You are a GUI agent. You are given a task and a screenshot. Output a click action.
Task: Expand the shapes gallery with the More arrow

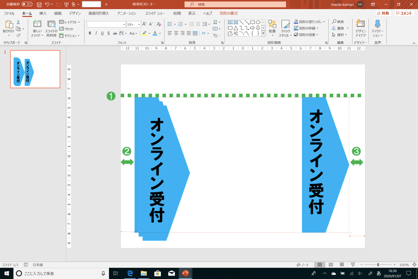coord(263,34)
